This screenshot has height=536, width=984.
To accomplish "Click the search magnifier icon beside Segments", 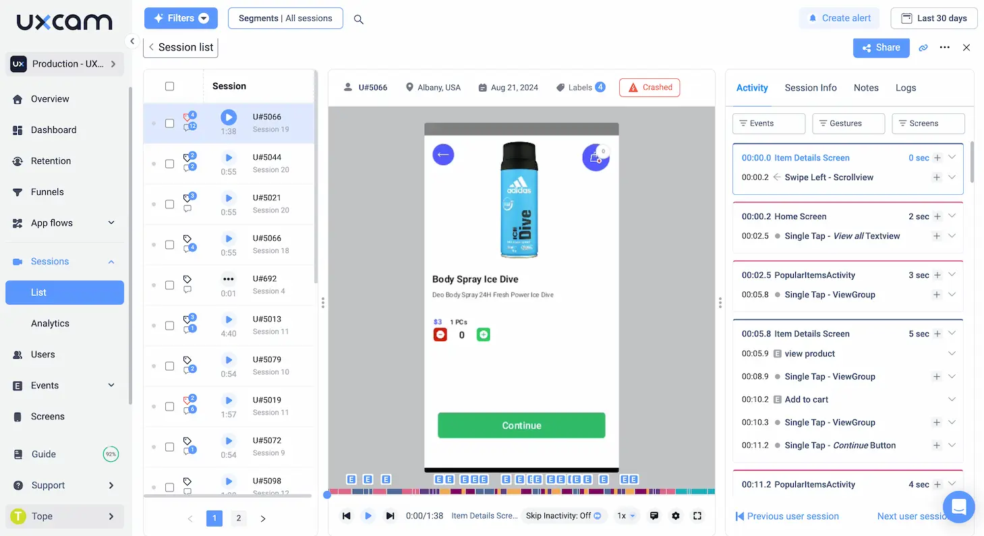I will (359, 20).
